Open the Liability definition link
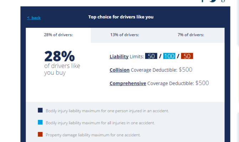Viewport: 239px width, 142px height. click(119, 57)
